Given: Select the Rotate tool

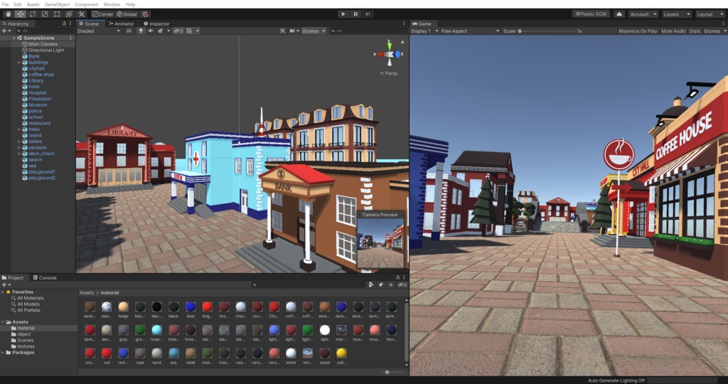Looking at the screenshot, I should tap(32, 14).
